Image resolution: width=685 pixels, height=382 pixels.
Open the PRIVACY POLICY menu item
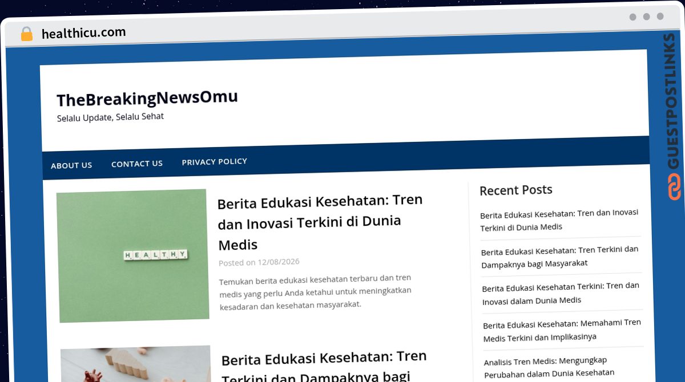click(215, 162)
